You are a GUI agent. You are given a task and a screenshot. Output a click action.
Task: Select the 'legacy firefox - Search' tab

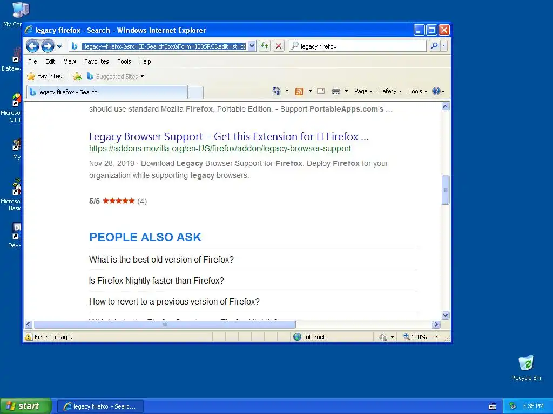(107, 92)
